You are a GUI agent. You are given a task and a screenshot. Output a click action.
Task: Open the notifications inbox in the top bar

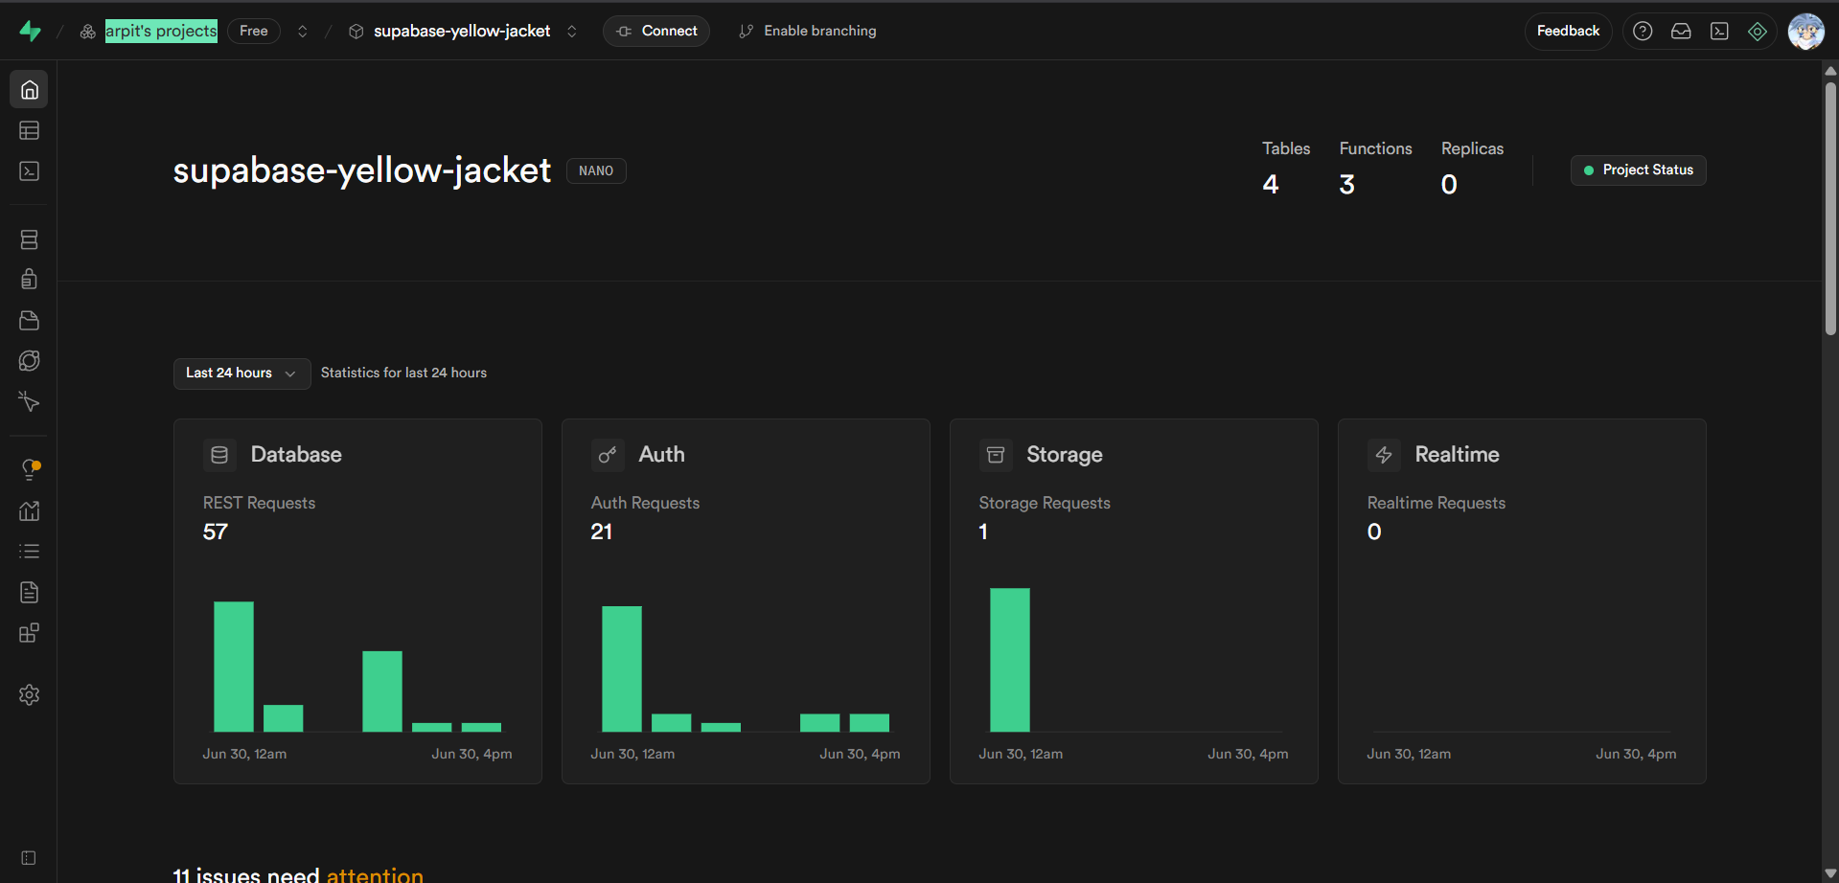tap(1681, 32)
